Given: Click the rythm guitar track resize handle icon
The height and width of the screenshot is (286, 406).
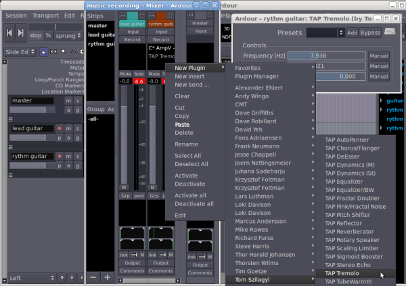Looking at the screenshot, I should (x=11, y=175).
